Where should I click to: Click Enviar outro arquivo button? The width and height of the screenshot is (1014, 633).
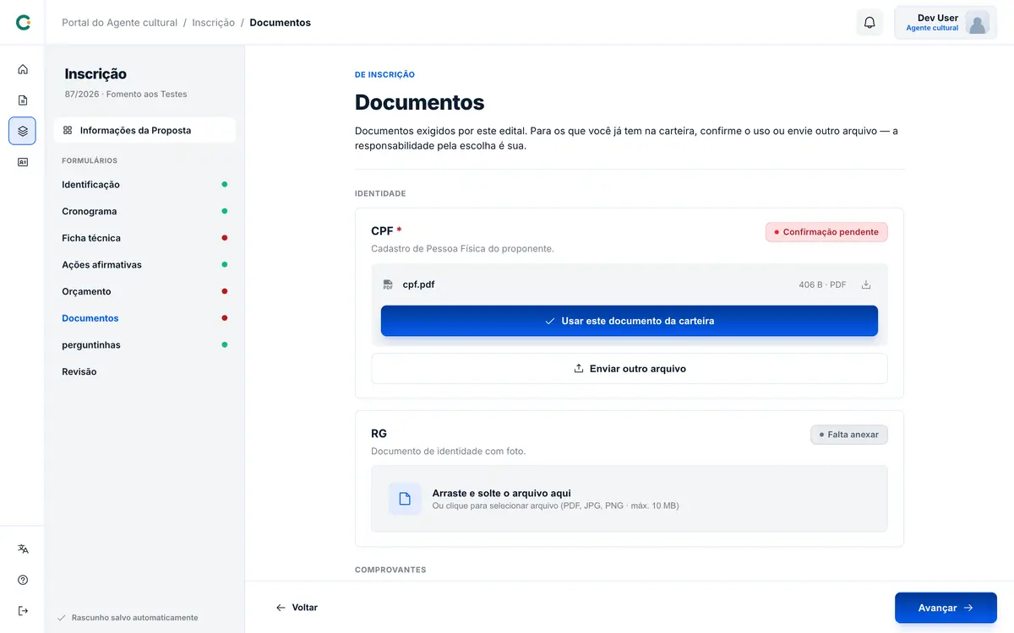click(x=630, y=369)
